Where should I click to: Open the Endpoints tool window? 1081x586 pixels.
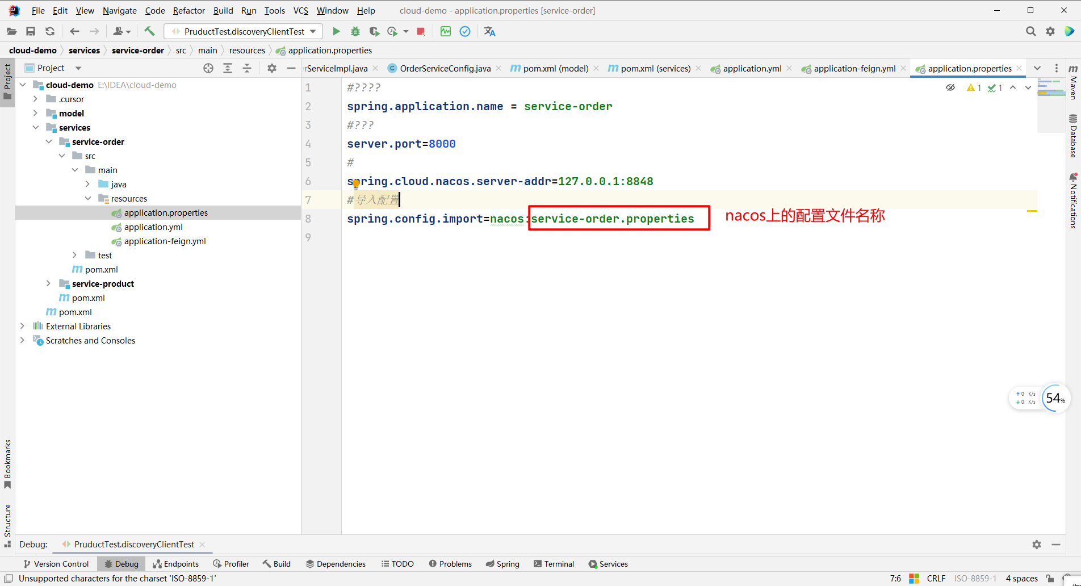coord(175,564)
